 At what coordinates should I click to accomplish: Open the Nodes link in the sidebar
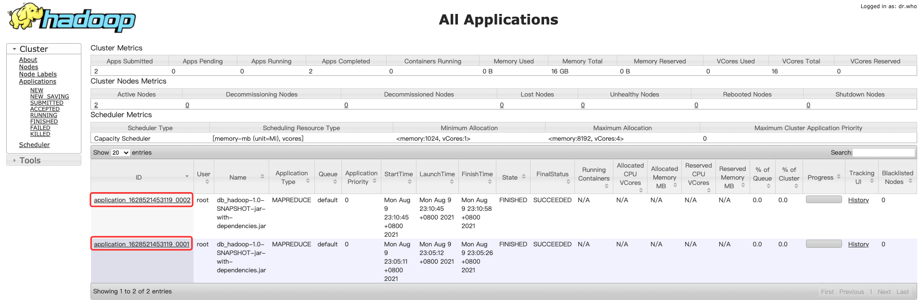click(28, 67)
